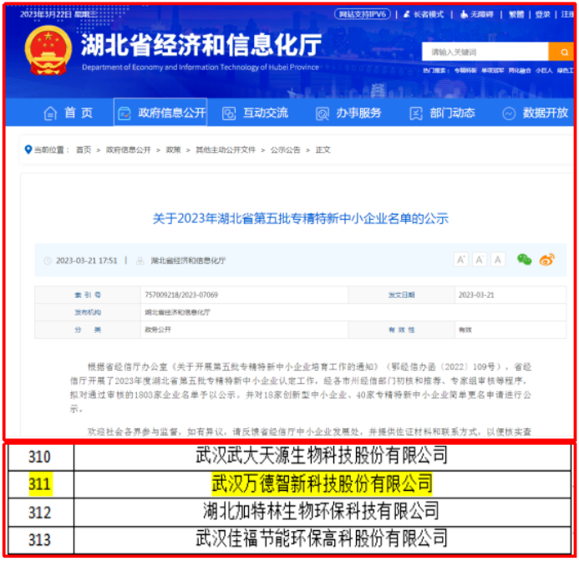Click 武汉佳福节能环保高科股份有限公司 row
The height and width of the screenshot is (561, 579).
point(322,538)
